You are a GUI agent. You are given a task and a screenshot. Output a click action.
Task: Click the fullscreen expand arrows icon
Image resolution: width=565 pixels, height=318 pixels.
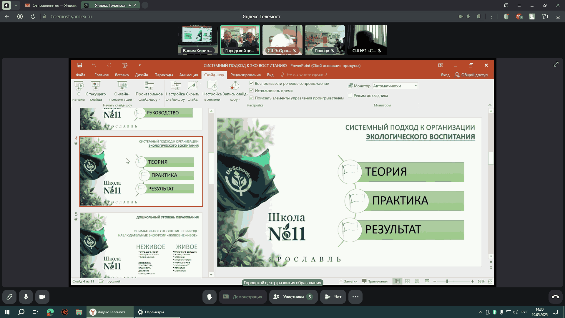(x=556, y=64)
